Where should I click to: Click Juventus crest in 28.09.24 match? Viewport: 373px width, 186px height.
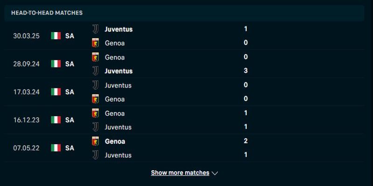[96, 71]
